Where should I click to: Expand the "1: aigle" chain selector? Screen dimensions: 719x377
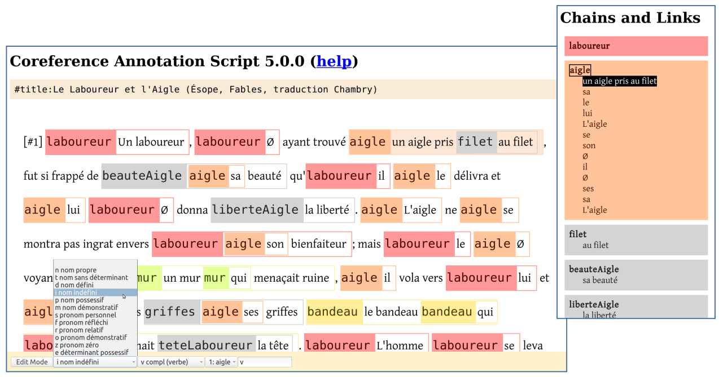221,362
